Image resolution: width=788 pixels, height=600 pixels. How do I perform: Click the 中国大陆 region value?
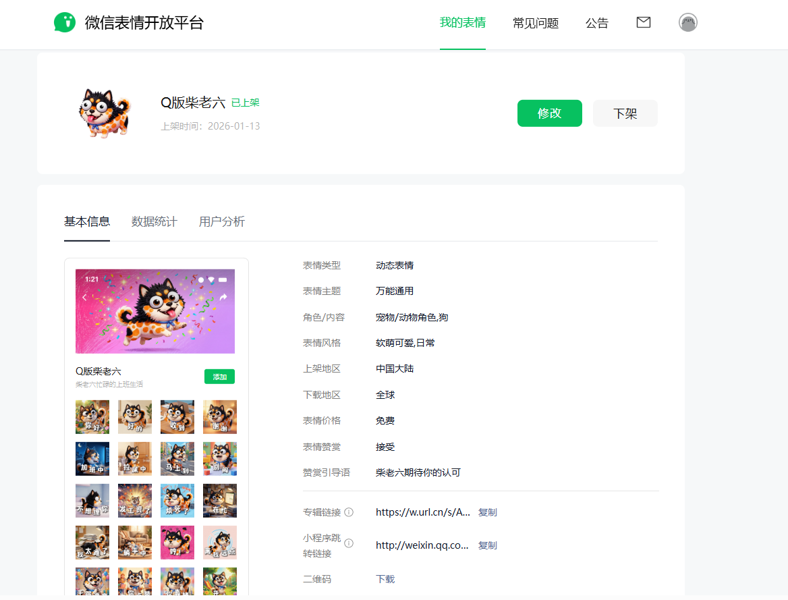coord(395,369)
